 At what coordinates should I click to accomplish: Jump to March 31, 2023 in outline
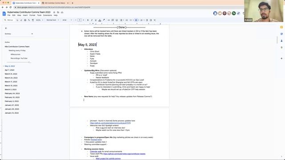pyautogui.click(x=11, y=74)
